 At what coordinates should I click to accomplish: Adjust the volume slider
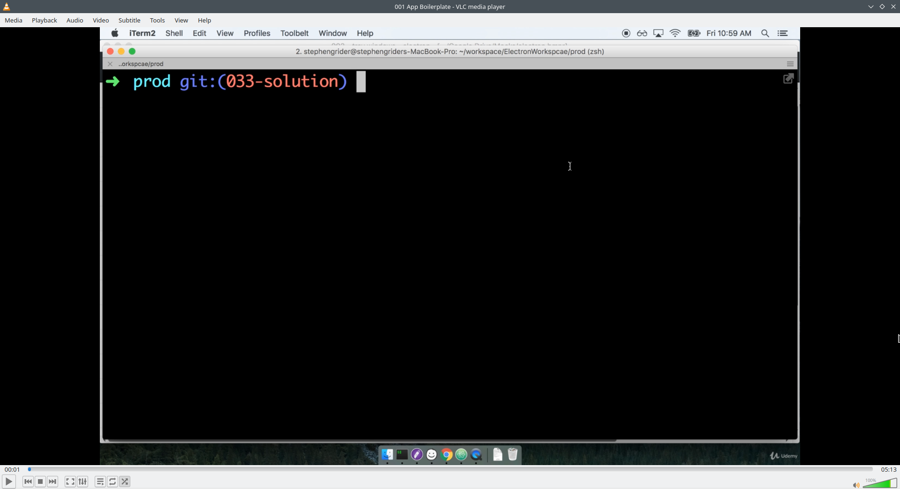(880, 483)
